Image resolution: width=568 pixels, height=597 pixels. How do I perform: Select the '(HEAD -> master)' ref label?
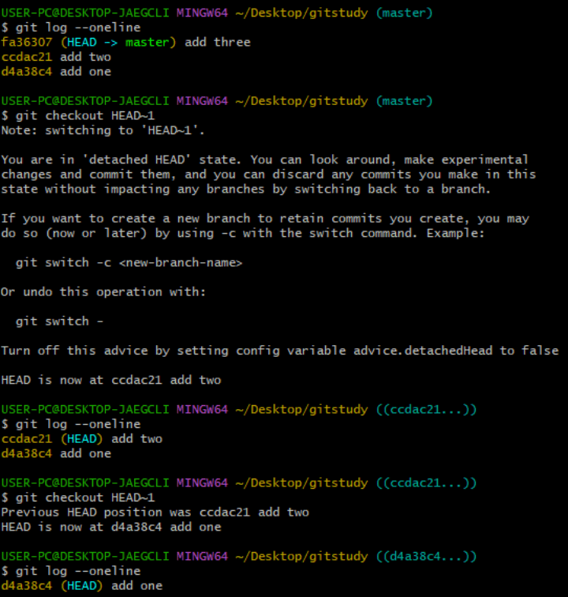pyautogui.click(x=118, y=43)
